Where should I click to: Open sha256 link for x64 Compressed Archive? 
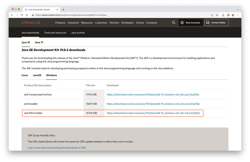coord(194,95)
